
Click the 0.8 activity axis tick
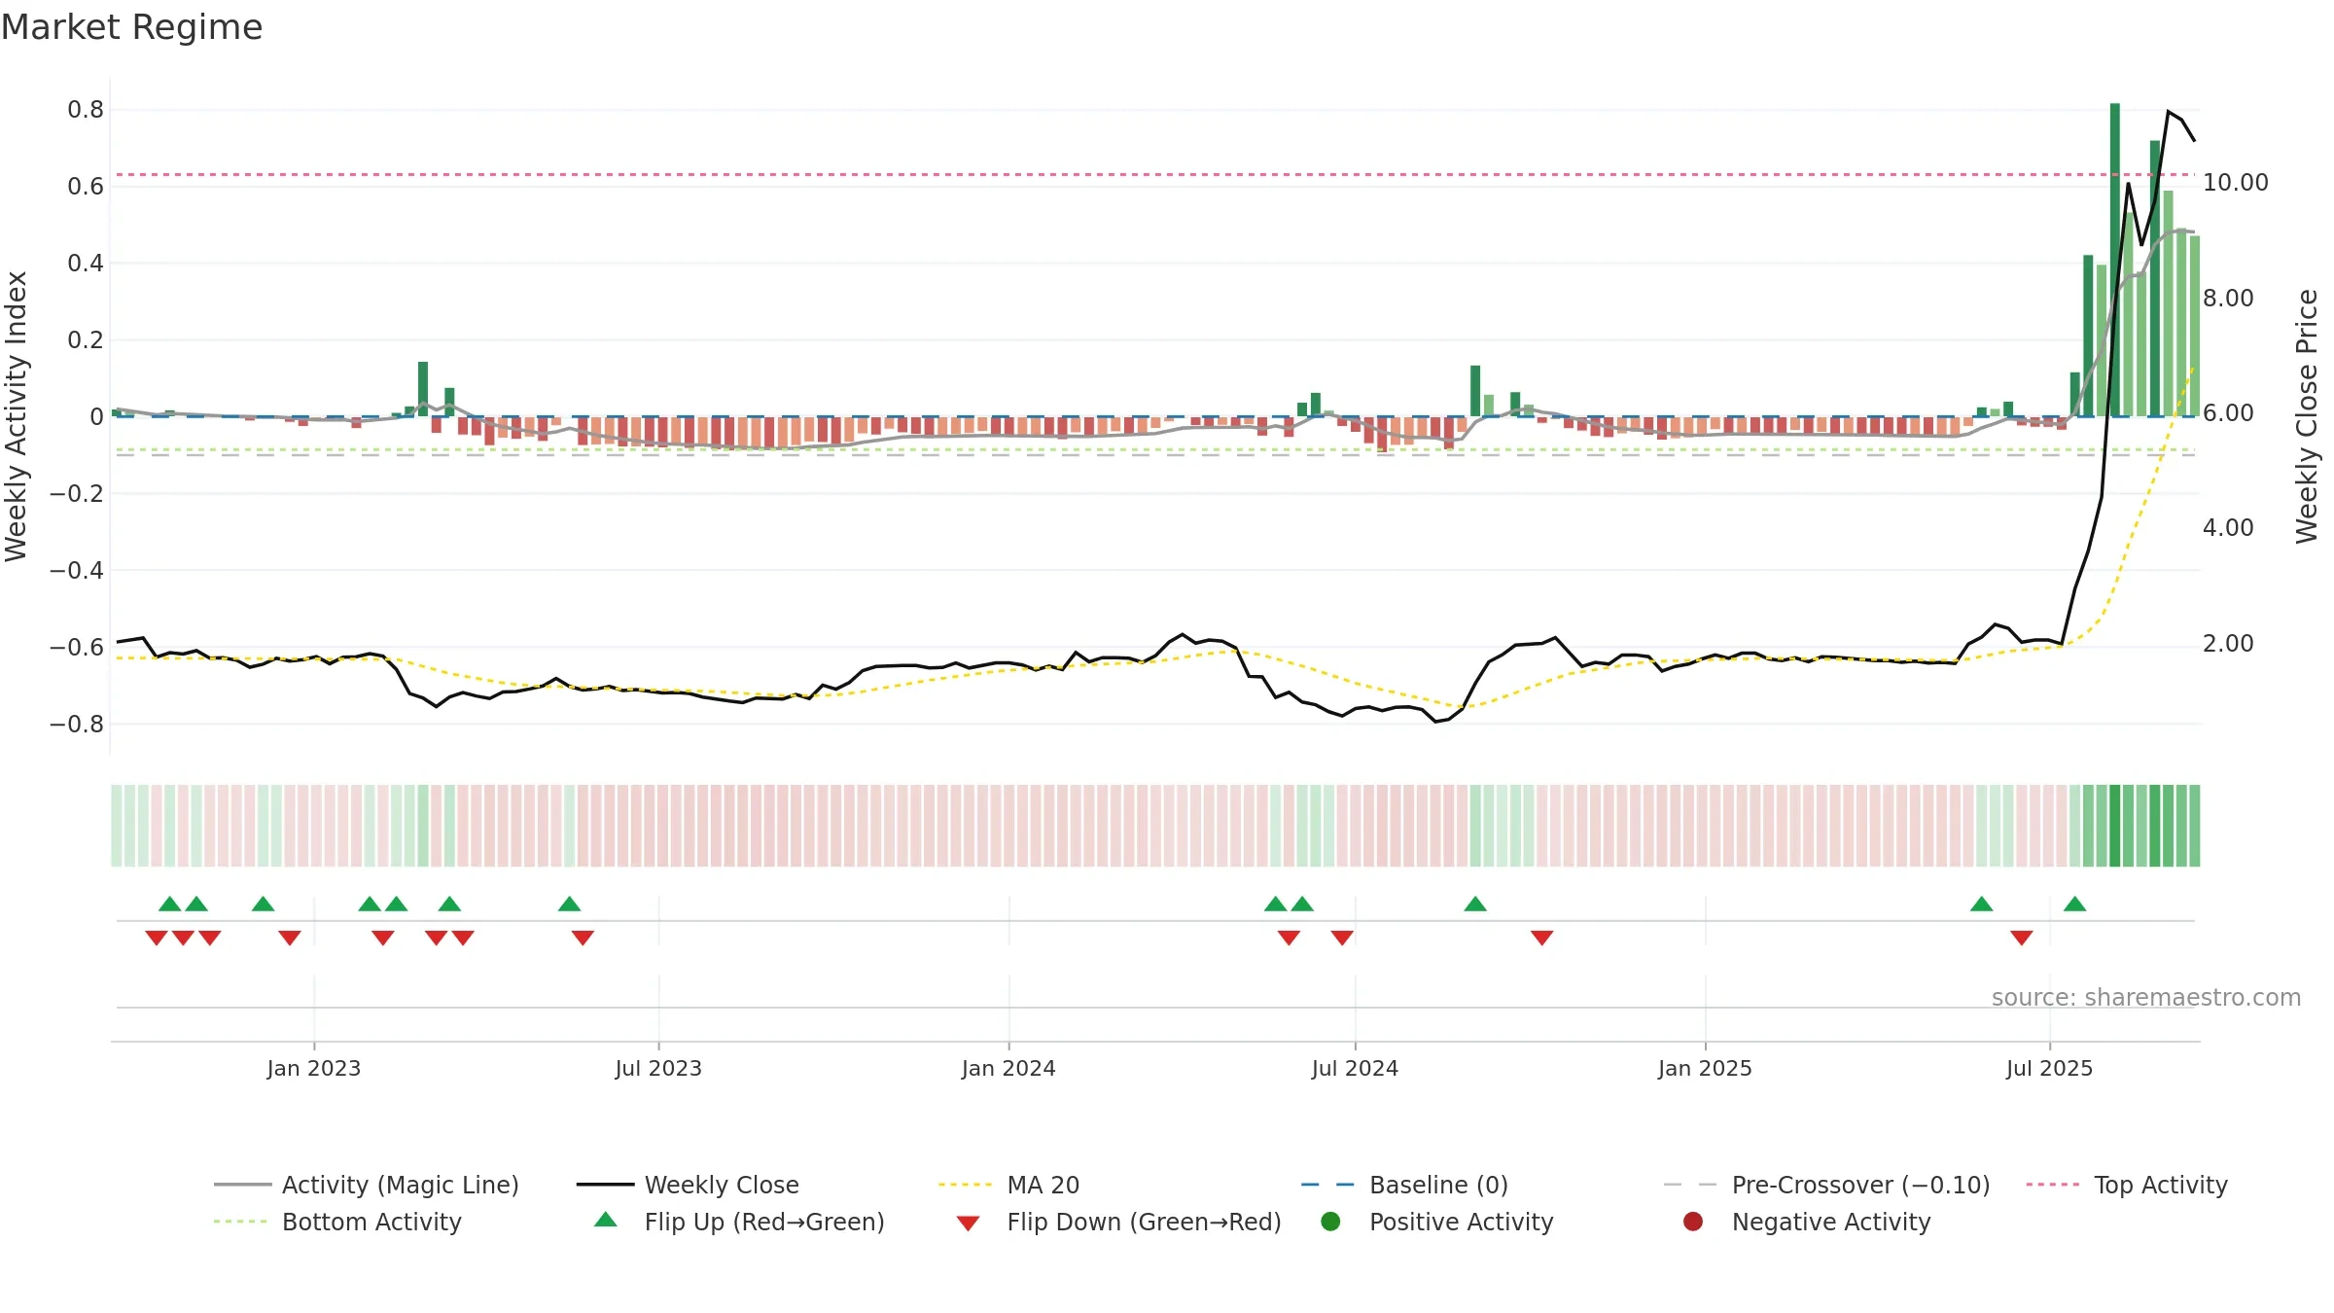pos(86,110)
